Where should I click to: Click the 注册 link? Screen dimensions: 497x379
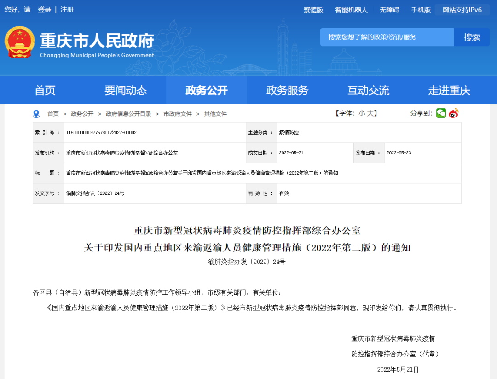67,10
